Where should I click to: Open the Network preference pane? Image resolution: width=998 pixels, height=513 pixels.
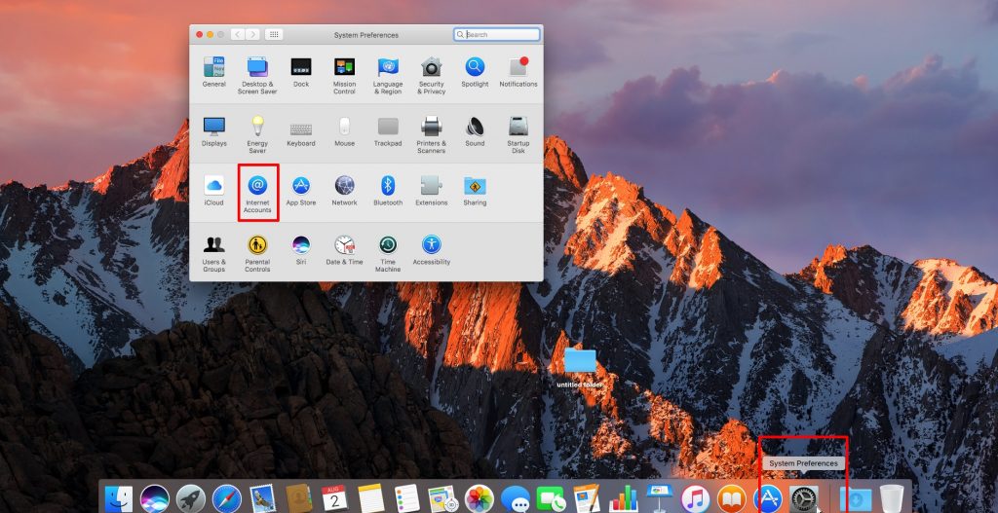344,191
